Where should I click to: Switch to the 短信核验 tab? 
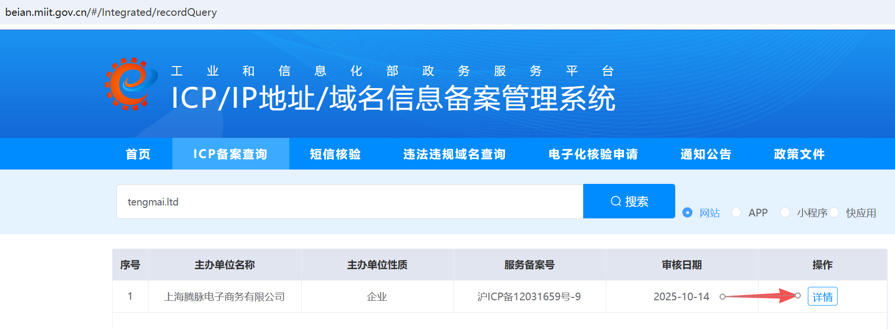[x=335, y=154]
